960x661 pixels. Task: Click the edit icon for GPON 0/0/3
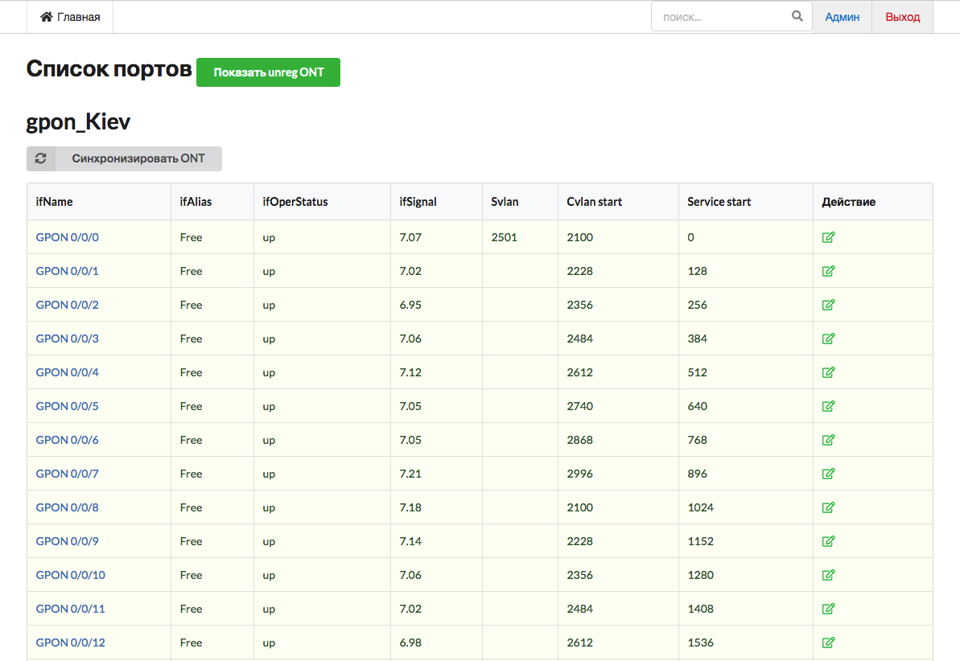pyautogui.click(x=828, y=338)
